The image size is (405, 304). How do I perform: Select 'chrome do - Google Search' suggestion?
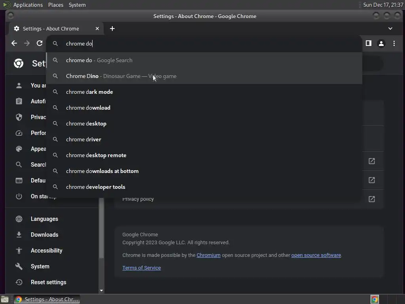point(204,60)
